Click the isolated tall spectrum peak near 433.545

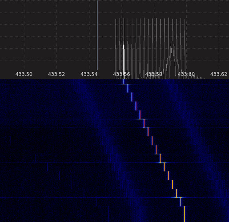[x=97, y=35]
